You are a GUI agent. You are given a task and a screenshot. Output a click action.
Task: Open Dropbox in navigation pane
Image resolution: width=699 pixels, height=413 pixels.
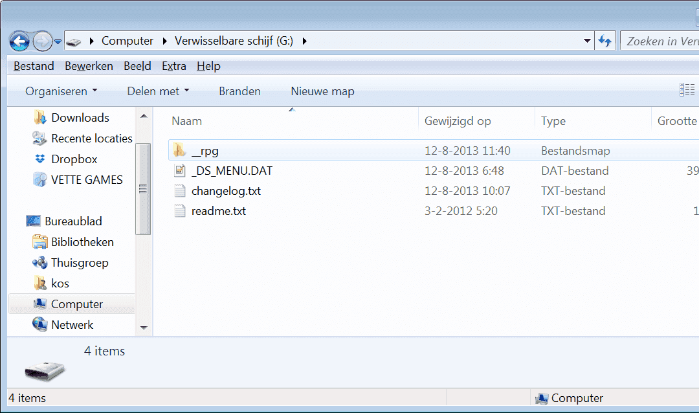[74, 159]
